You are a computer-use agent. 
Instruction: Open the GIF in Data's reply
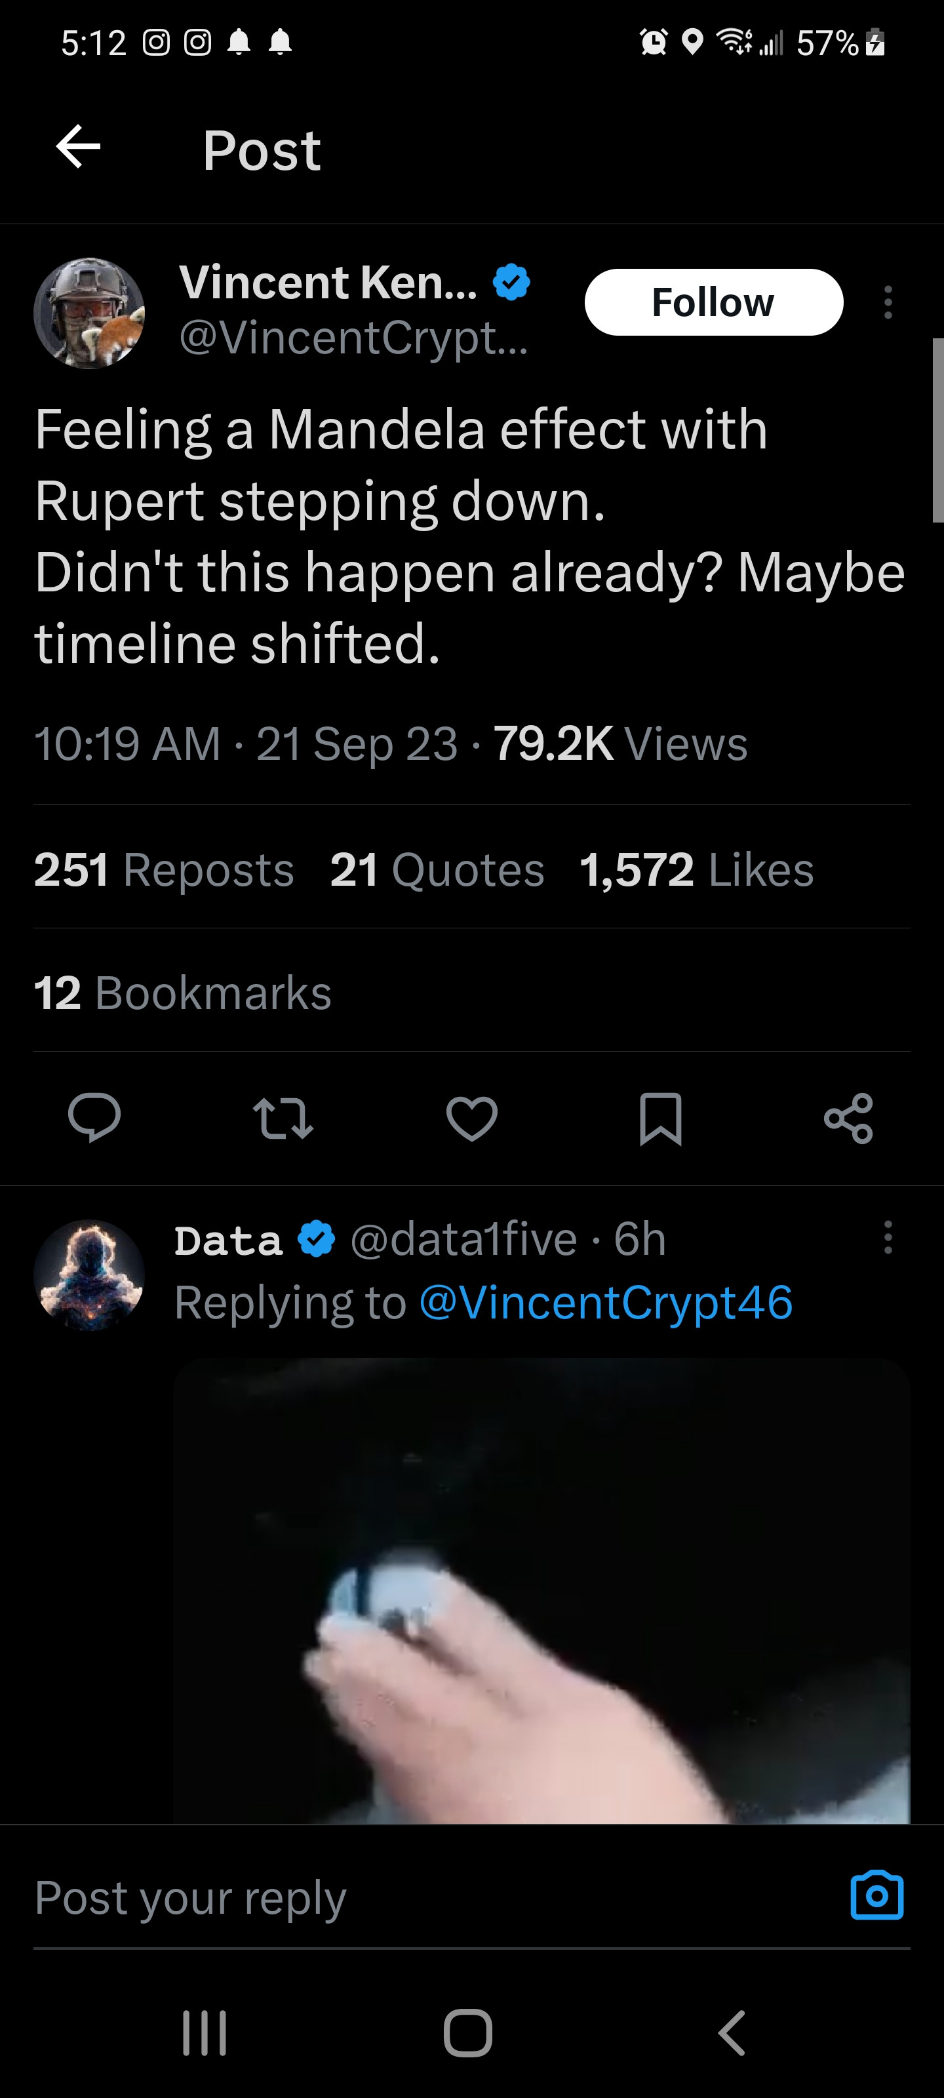click(541, 1588)
